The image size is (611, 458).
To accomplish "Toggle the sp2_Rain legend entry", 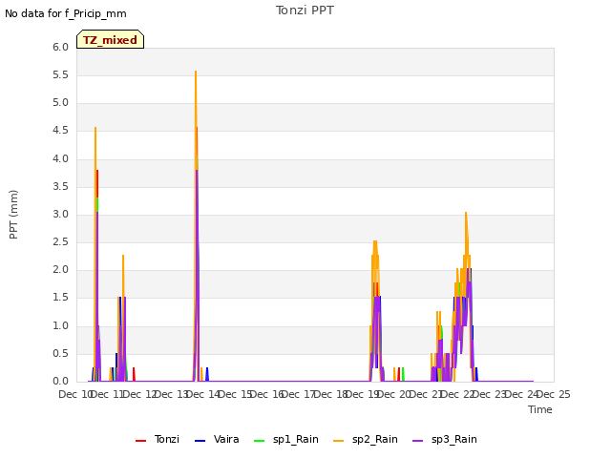I will tap(366, 439).
